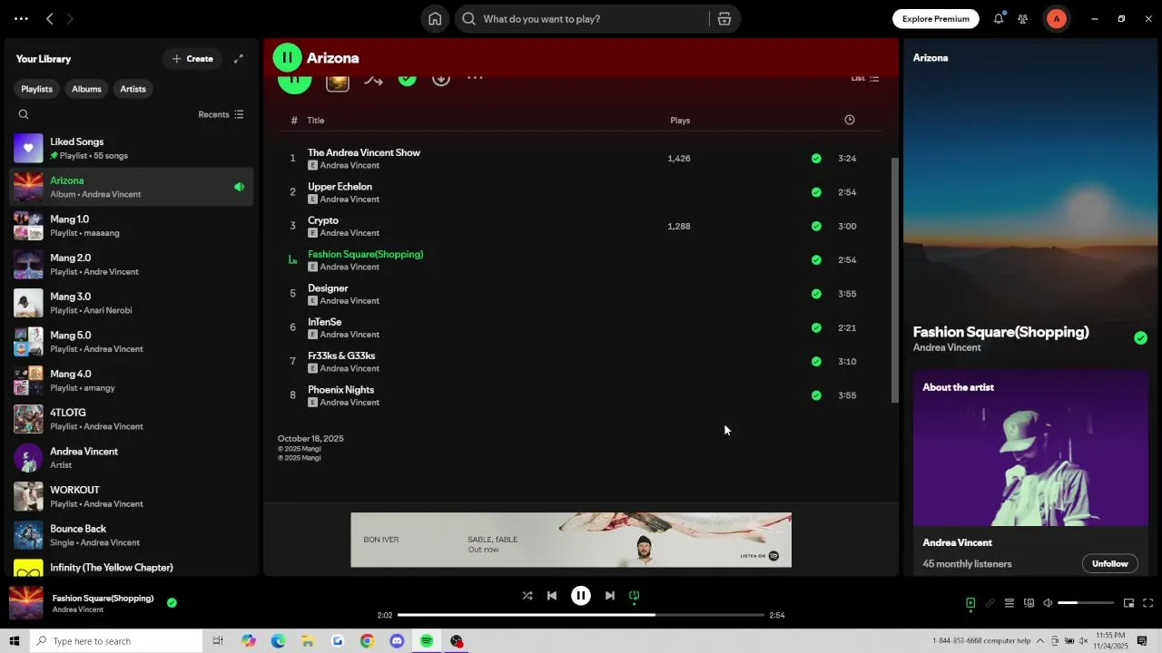Open the Recents sort dropdown

pyautogui.click(x=221, y=114)
